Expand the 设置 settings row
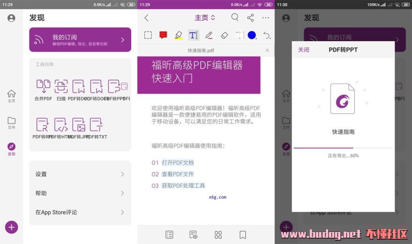The image size is (412, 244). click(80, 174)
